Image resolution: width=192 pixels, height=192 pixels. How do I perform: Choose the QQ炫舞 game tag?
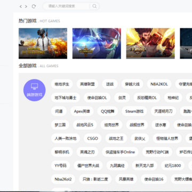tap(108, 111)
